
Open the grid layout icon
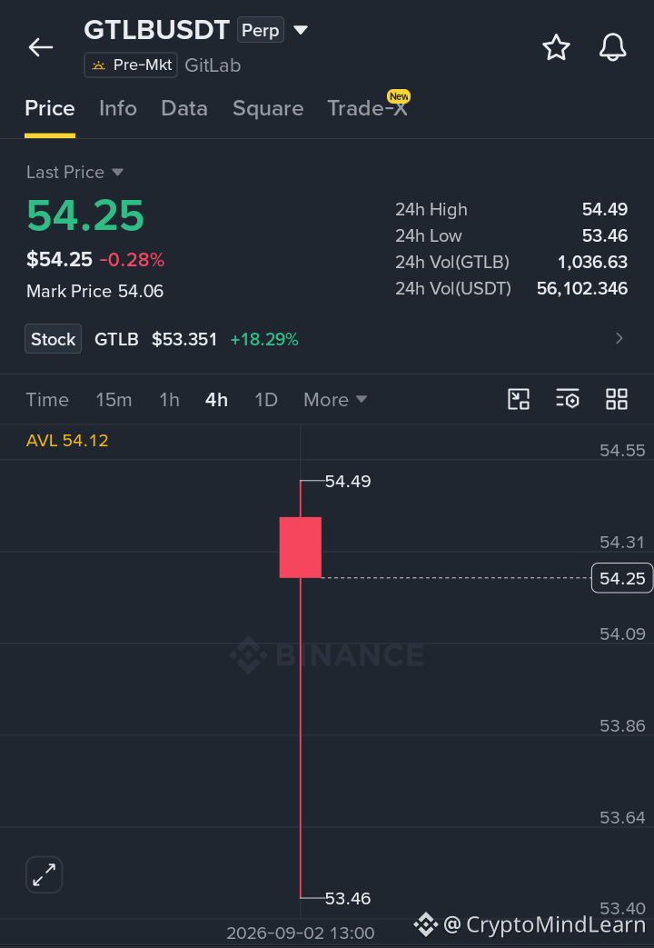point(617,399)
